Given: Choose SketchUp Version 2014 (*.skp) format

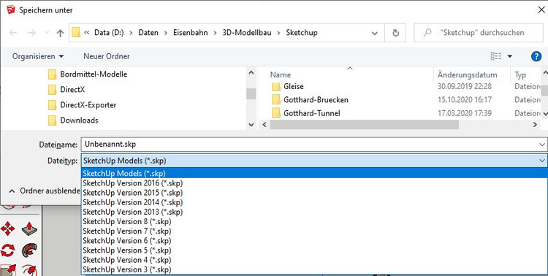Looking at the screenshot, I should coord(314,202).
